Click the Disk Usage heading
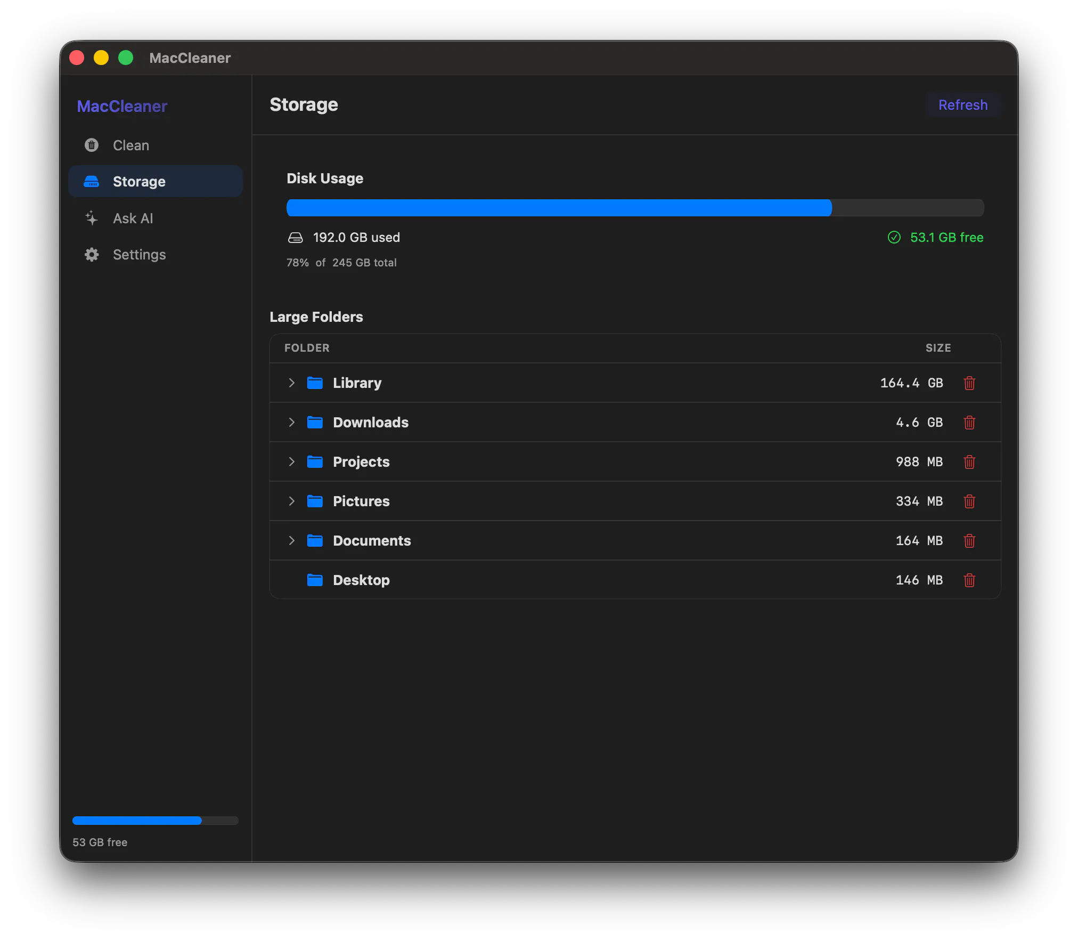This screenshot has width=1078, height=941. tap(325, 179)
